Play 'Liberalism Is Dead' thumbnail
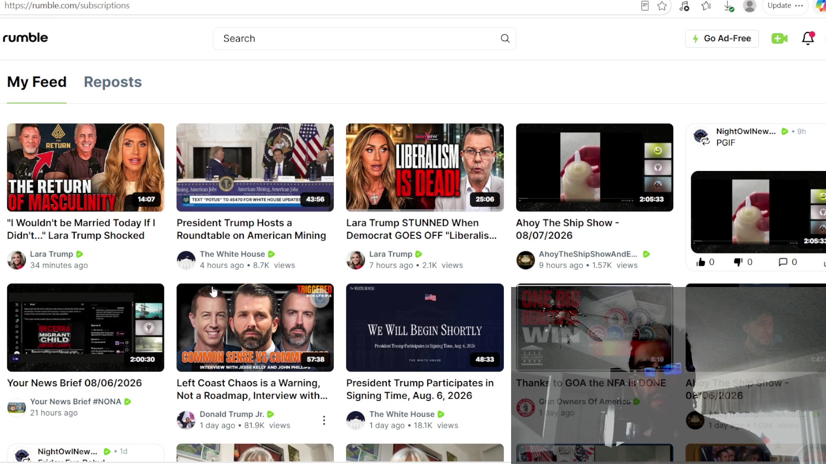 (x=425, y=168)
